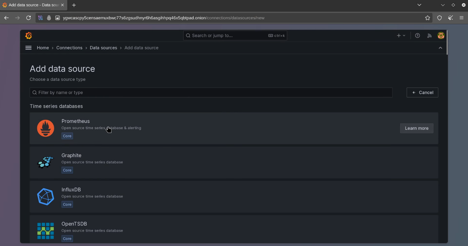The height and width of the screenshot is (246, 468).
Task: Open the hamburger navigation menu
Action: pyautogui.click(x=28, y=48)
